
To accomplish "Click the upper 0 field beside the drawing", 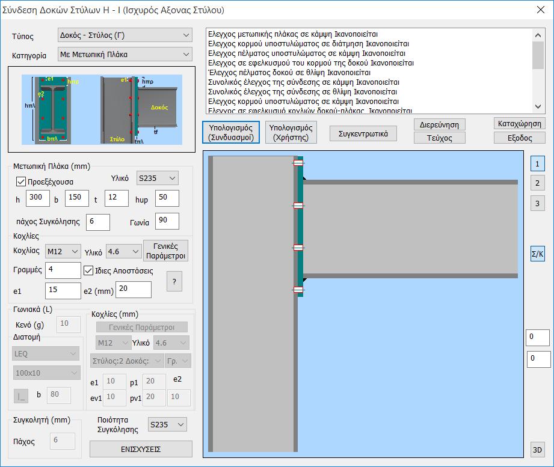I will point(537,338).
